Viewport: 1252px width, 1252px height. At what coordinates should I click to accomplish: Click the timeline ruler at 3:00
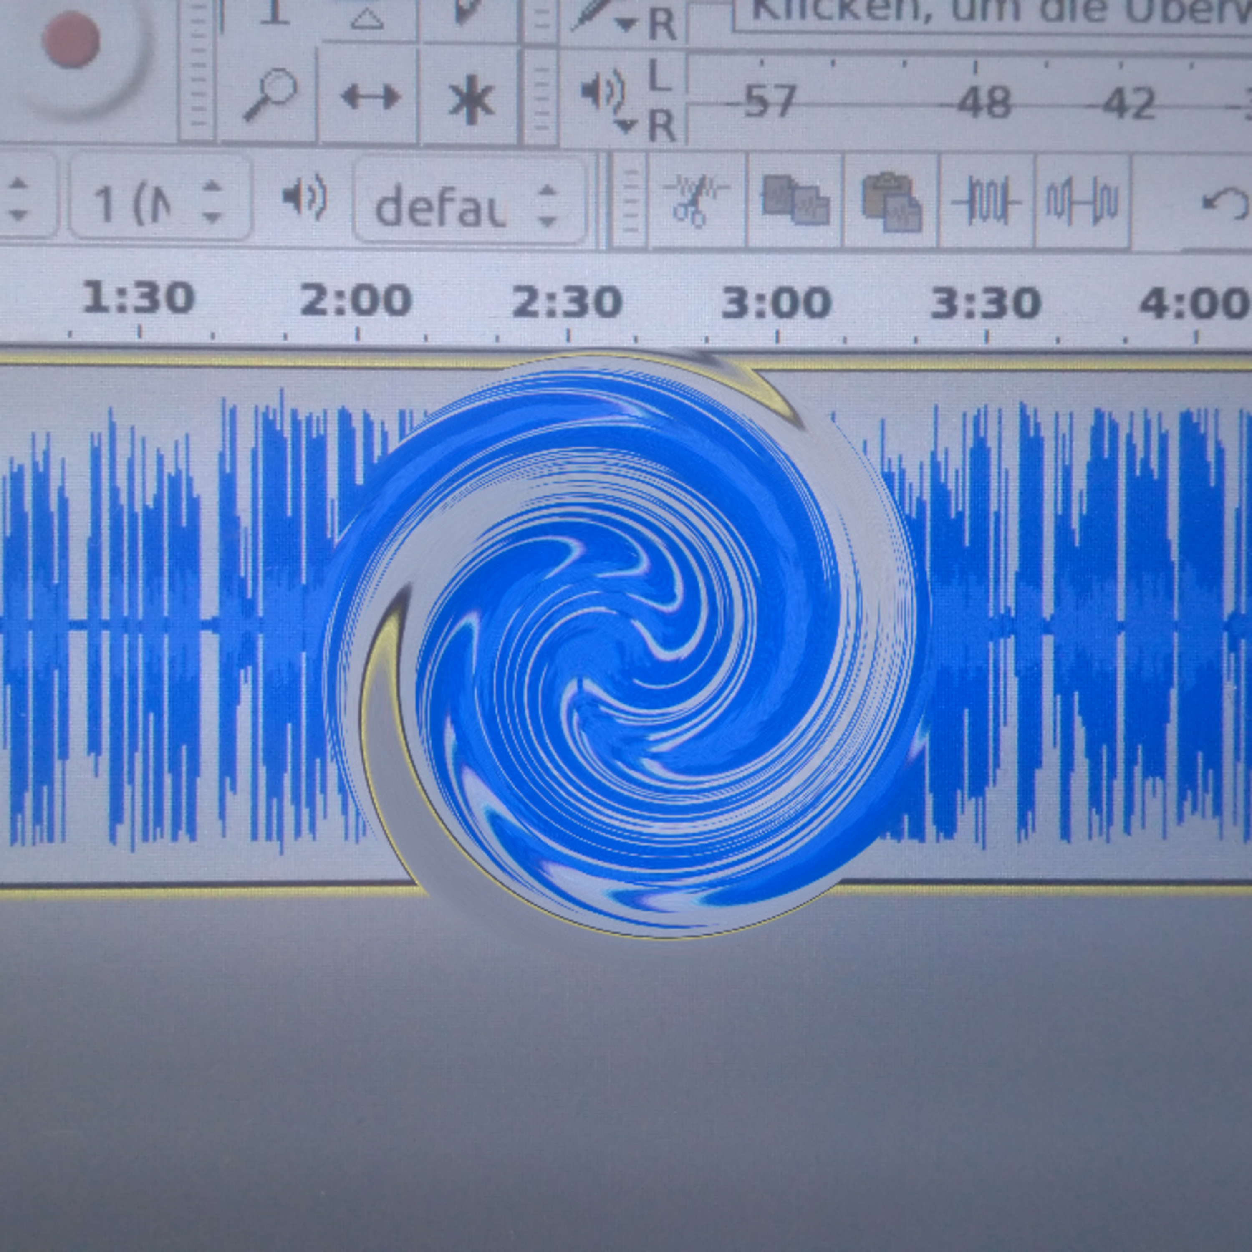point(777,303)
